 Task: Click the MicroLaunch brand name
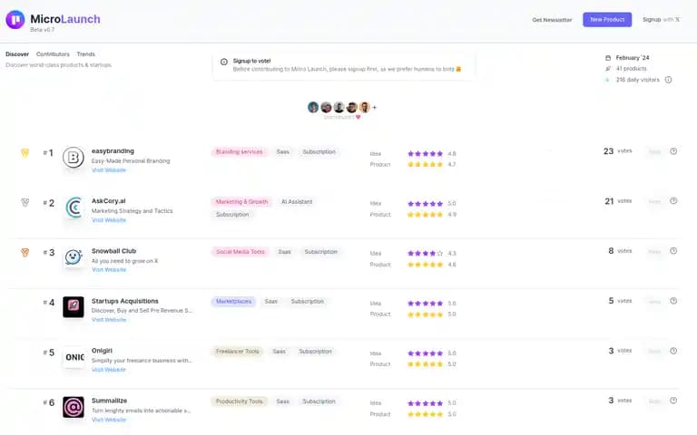point(65,19)
